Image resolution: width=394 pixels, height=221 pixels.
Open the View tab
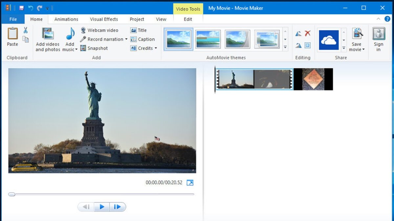[x=161, y=19]
